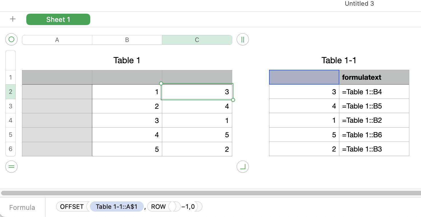Select column B header
Screen dimensions: 421x217
click(x=127, y=40)
